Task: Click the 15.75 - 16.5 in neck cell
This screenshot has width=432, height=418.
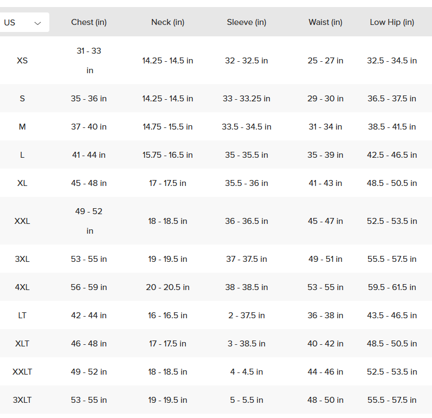Action: click(167, 155)
